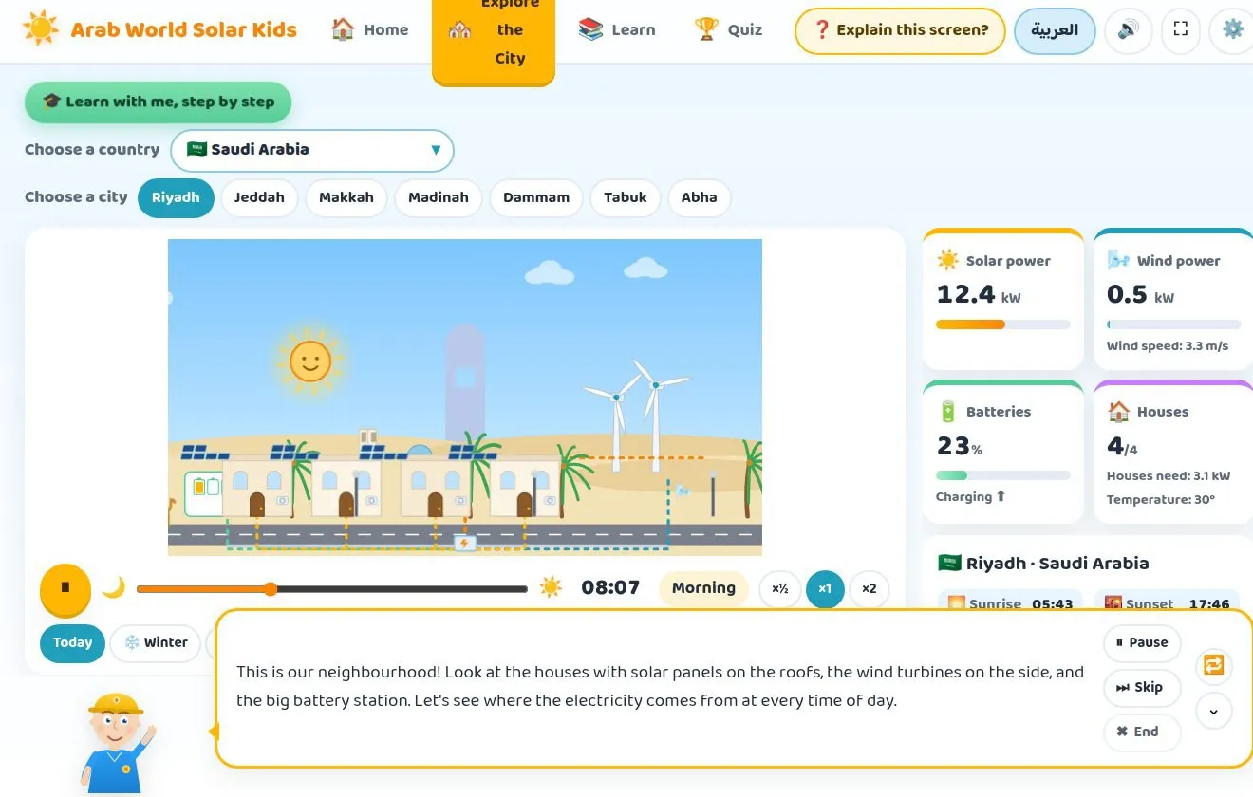This screenshot has width=1253, height=797.
Task: Click the repeat narration icon in the guide box
Action: click(x=1214, y=665)
